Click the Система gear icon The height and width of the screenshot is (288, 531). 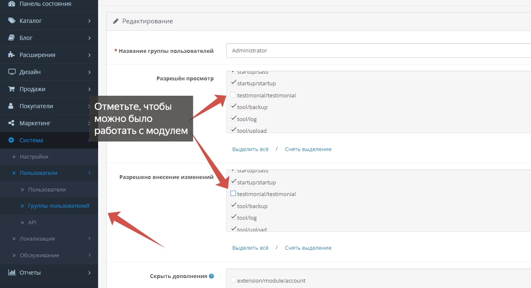pos(11,140)
